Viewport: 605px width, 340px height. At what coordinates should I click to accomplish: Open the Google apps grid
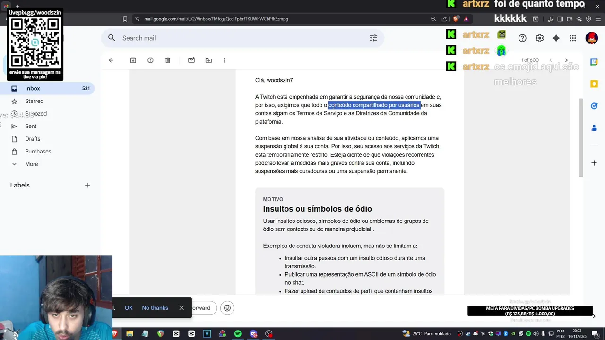[x=573, y=38]
